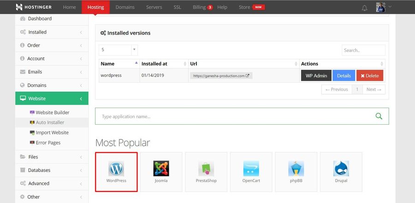Expand the Files sidebar section

pyautogui.click(x=52, y=157)
